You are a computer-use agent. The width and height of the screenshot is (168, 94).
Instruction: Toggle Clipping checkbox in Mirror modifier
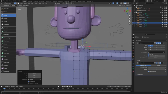(148, 54)
